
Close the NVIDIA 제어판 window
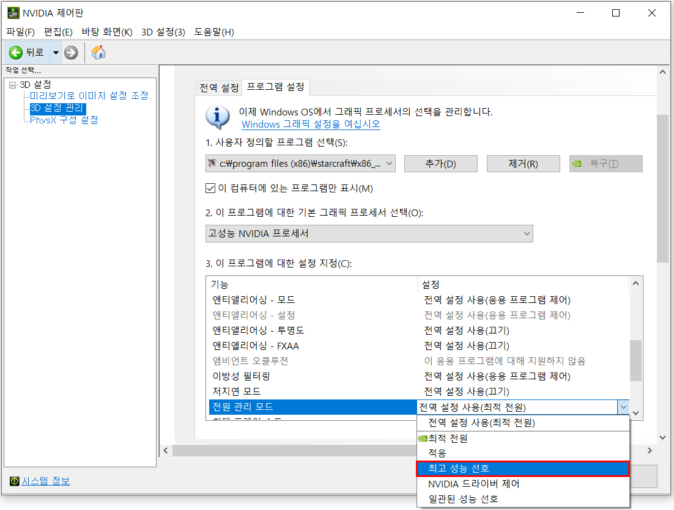651,13
